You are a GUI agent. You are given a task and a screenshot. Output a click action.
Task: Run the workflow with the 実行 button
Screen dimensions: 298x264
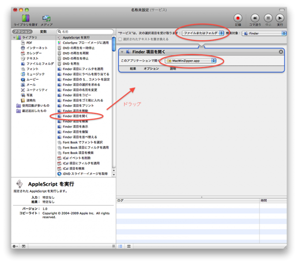(x=280, y=18)
